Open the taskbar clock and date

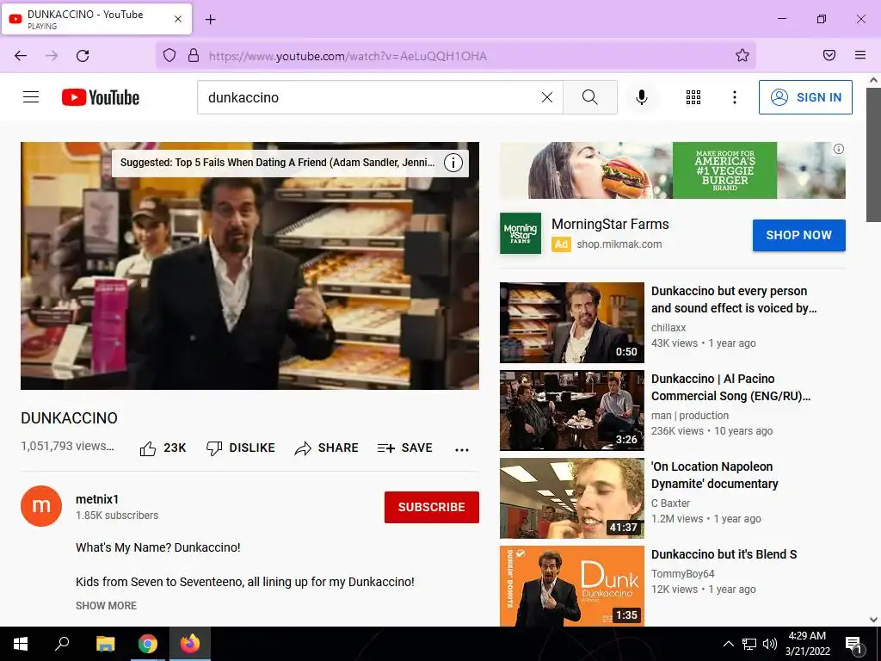coord(807,644)
